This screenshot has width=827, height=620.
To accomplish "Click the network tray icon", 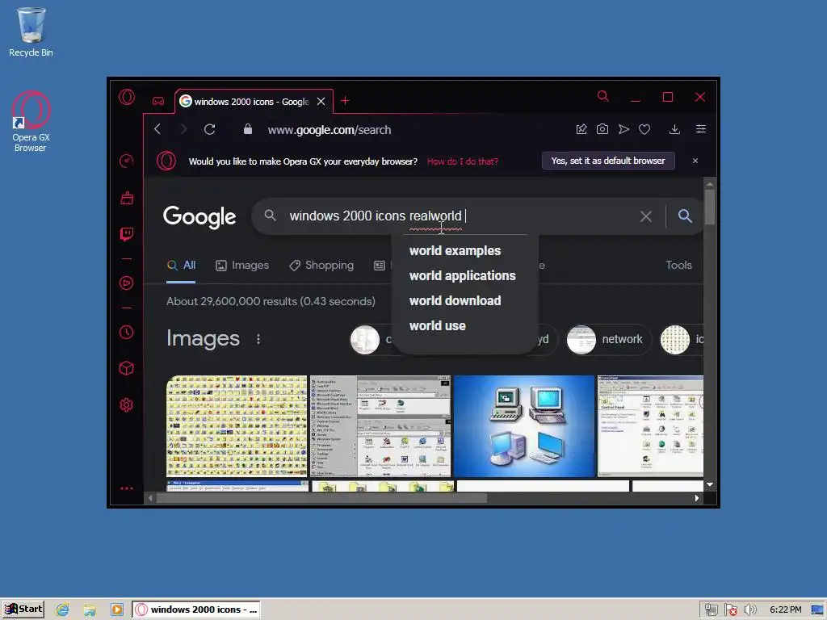I will 711,610.
